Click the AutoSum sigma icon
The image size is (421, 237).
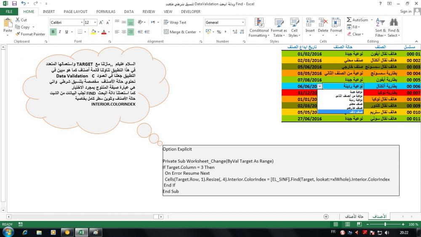[x=349, y=20]
